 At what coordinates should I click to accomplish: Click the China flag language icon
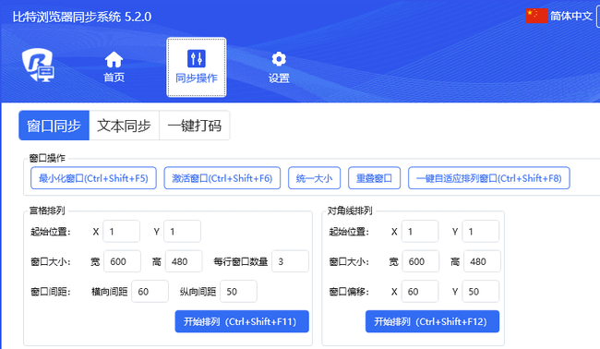tap(537, 16)
